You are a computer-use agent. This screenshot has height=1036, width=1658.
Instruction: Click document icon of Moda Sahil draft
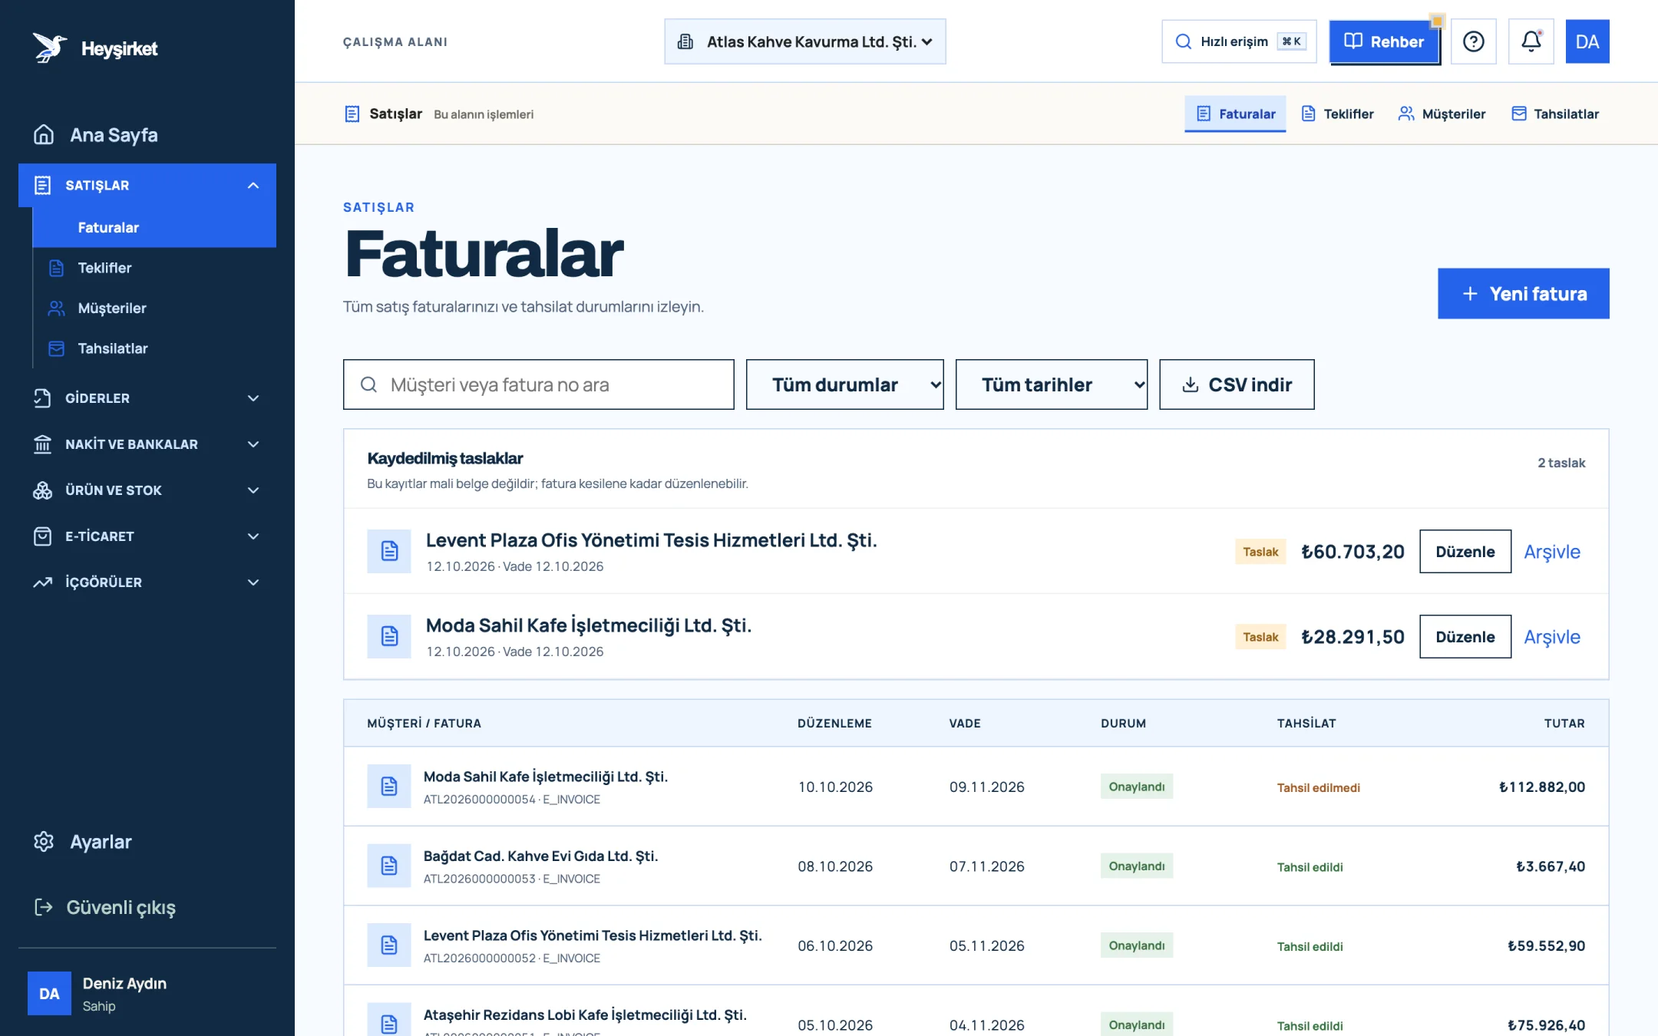click(x=389, y=636)
